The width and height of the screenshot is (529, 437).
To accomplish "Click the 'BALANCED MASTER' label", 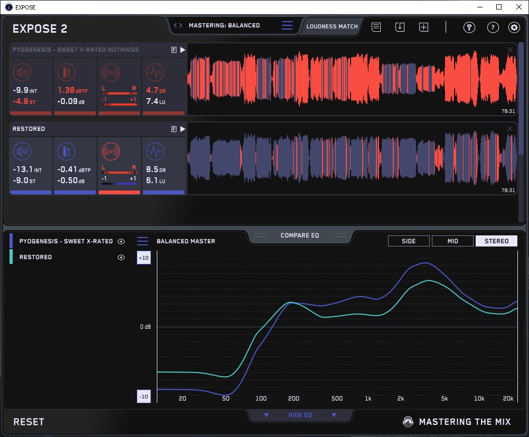I will (186, 241).
